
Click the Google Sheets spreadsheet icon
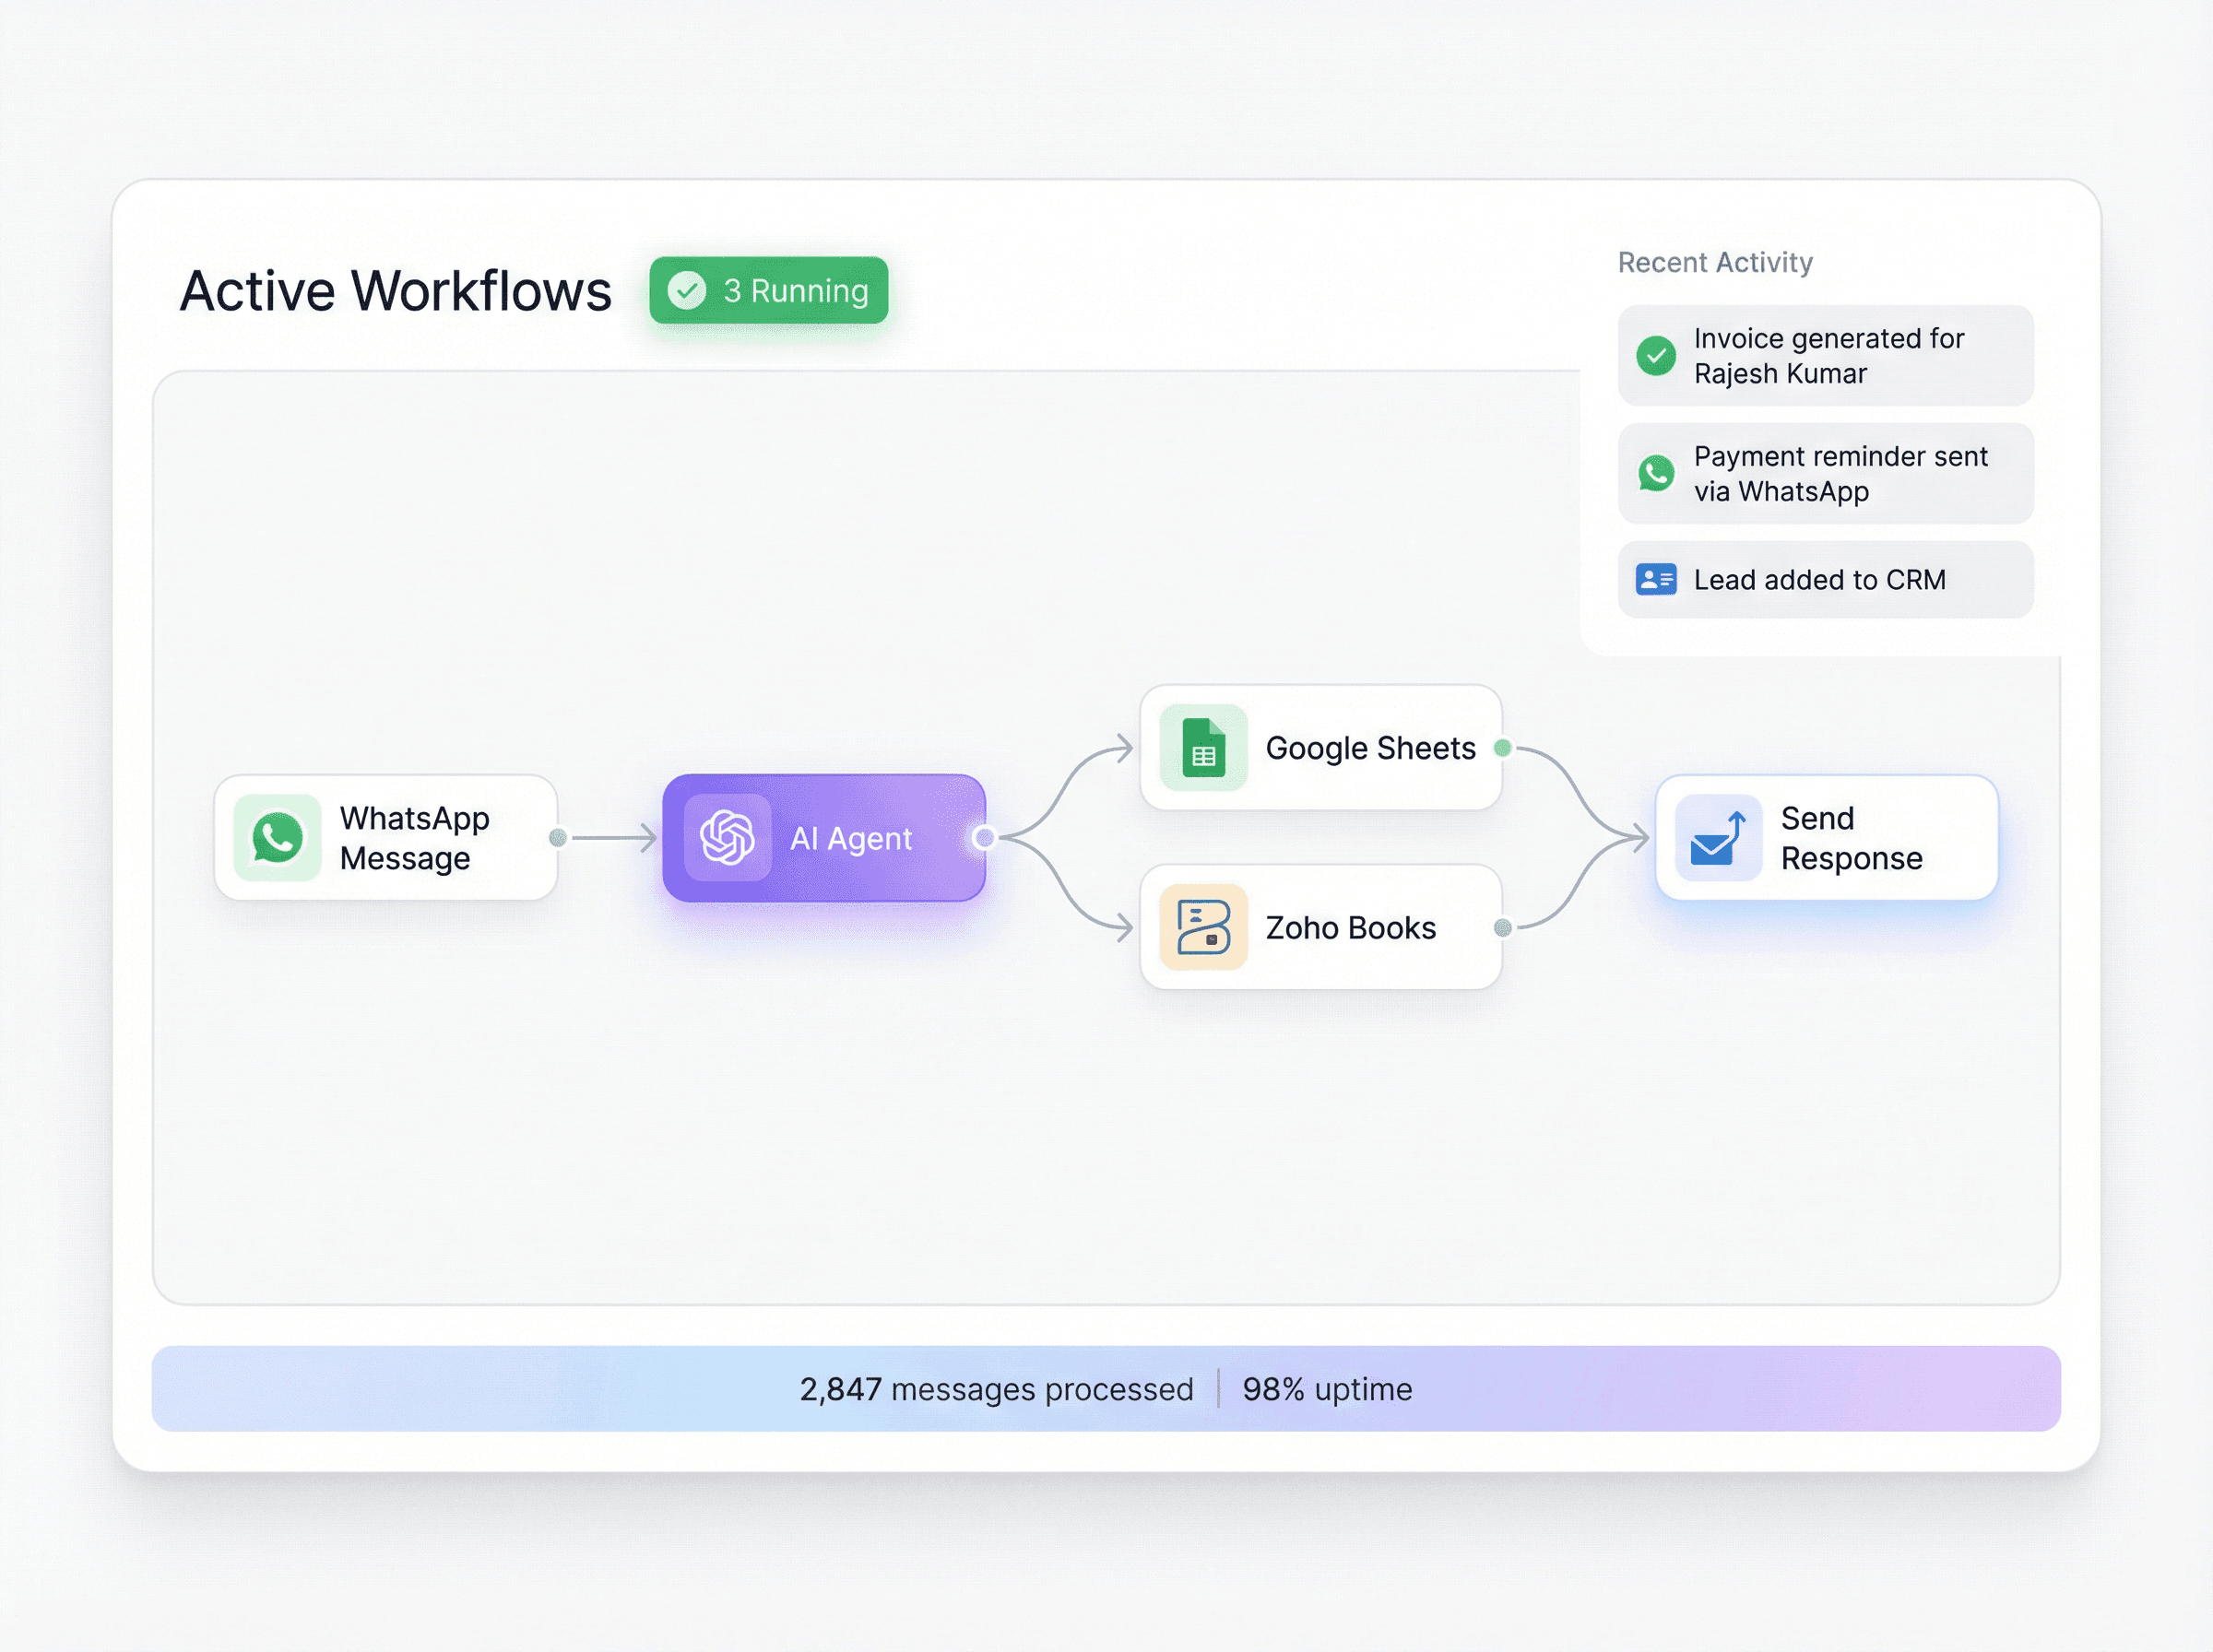click(1203, 747)
